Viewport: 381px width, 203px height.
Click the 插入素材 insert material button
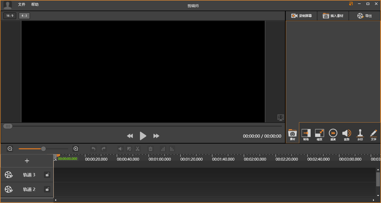pyautogui.click(x=333, y=16)
